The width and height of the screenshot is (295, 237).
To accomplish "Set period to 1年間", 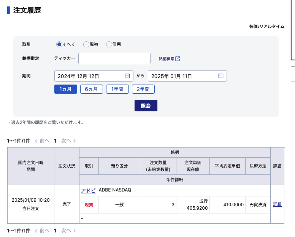I will [117, 89].
